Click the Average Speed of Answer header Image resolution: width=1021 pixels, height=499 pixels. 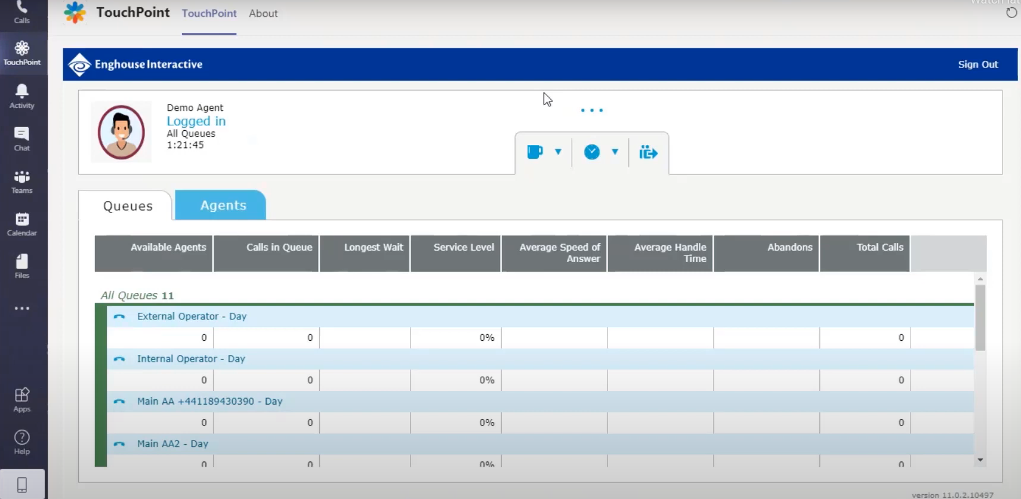click(x=554, y=253)
